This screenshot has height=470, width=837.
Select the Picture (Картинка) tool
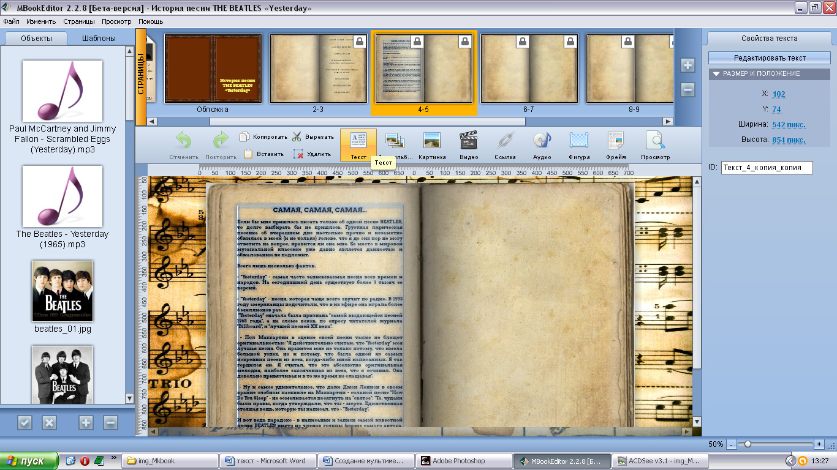point(432,145)
